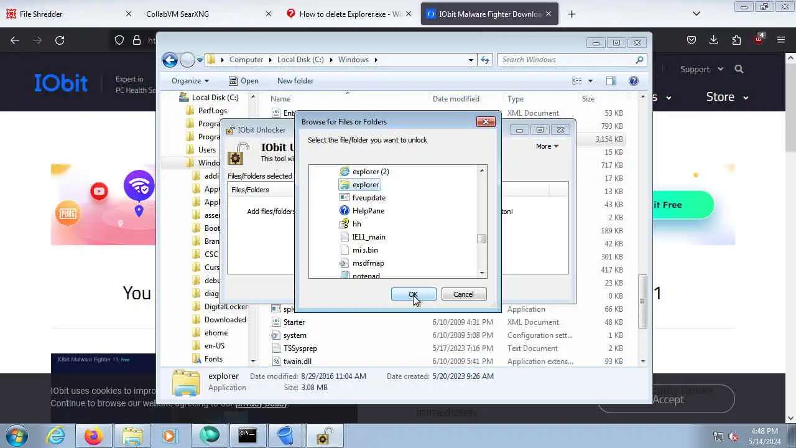Image resolution: width=796 pixels, height=448 pixels.
Task: Open Firefox hamburger application menu
Action: point(781,40)
